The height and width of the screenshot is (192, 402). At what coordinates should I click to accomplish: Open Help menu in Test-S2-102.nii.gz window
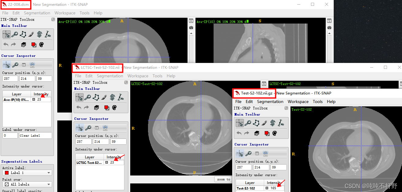pyautogui.click(x=331, y=102)
